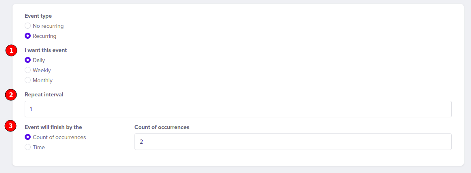
Task: Choose the Recurring radio button
Action: click(27, 36)
